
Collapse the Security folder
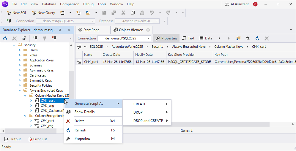pyautogui.click(x=14, y=45)
